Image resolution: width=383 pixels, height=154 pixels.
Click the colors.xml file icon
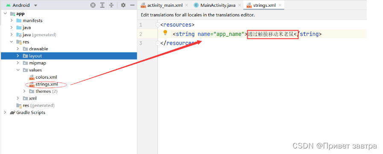coord(32,77)
